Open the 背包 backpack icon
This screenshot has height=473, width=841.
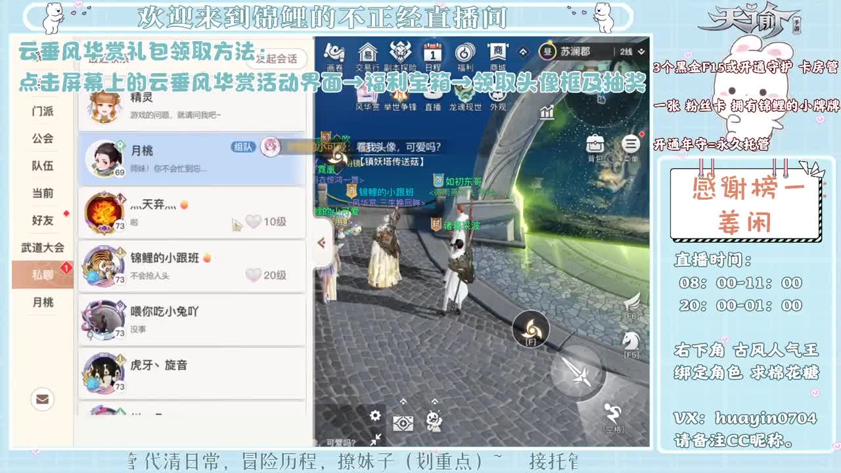[595, 145]
